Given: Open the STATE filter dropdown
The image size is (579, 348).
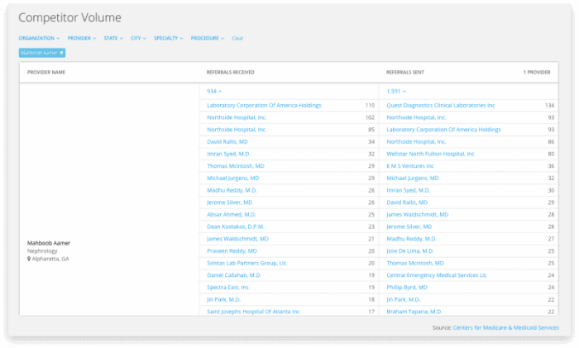Looking at the screenshot, I should click(113, 38).
